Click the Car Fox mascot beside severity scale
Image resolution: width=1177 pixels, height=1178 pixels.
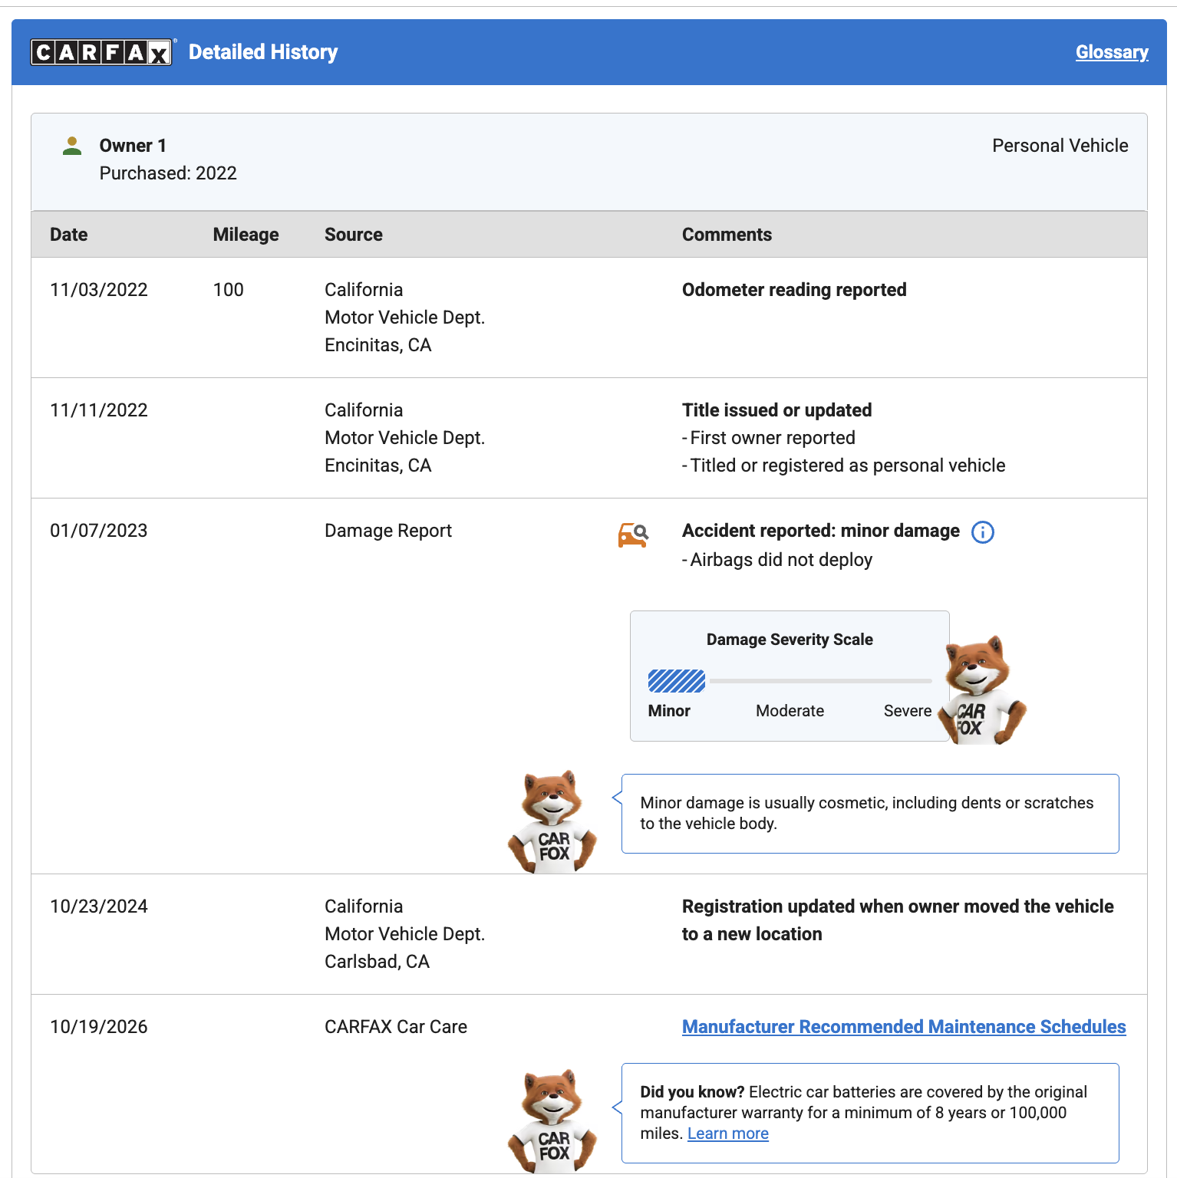pos(984,689)
